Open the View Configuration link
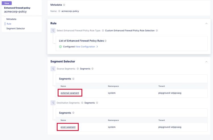The height and width of the screenshot is (140, 213). 85,47
